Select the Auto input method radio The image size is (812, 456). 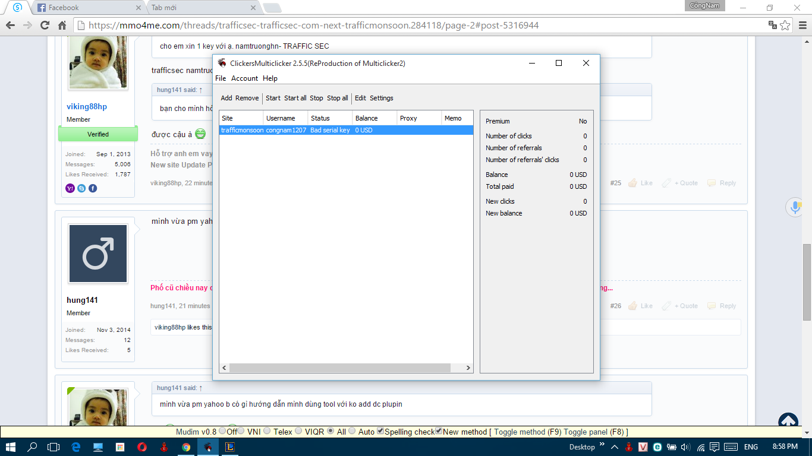click(x=352, y=431)
